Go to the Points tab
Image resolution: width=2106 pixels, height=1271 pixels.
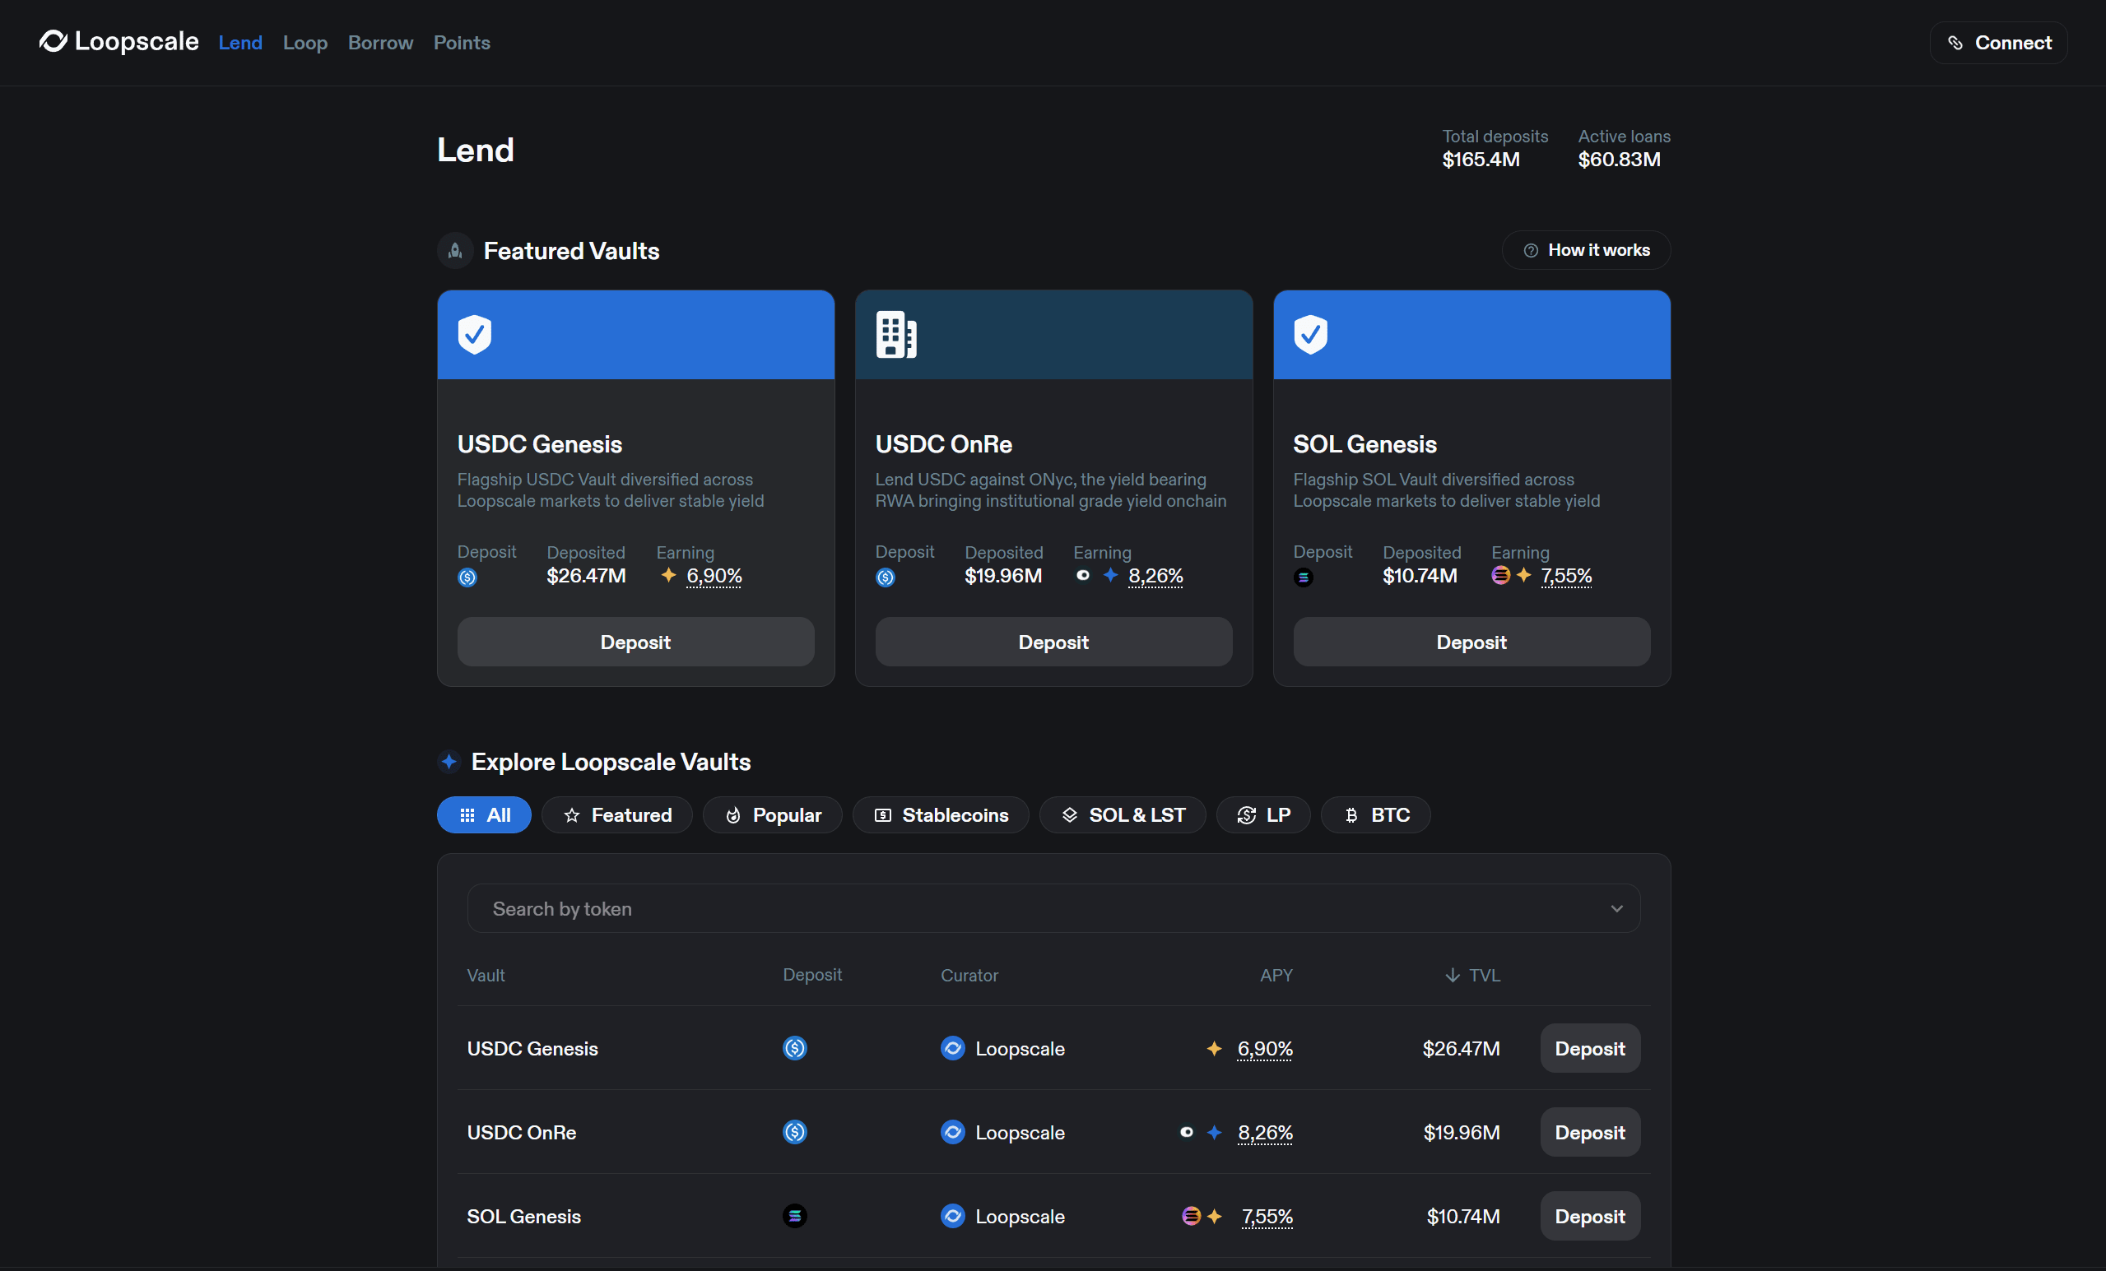(x=462, y=43)
